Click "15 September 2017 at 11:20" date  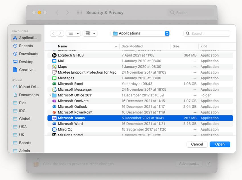click(144, 129)
